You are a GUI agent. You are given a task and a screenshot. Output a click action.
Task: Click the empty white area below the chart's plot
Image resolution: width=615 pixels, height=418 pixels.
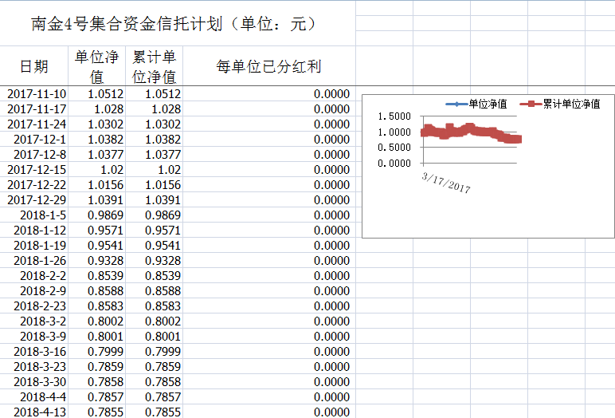coord(486,215)
